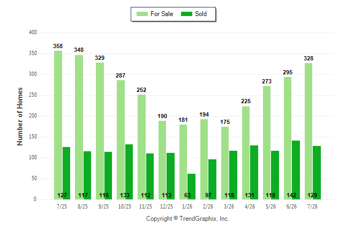Click the 7/26 x-axis date label
Viewport: 346px width, 232px height.
tap(312, 206)
